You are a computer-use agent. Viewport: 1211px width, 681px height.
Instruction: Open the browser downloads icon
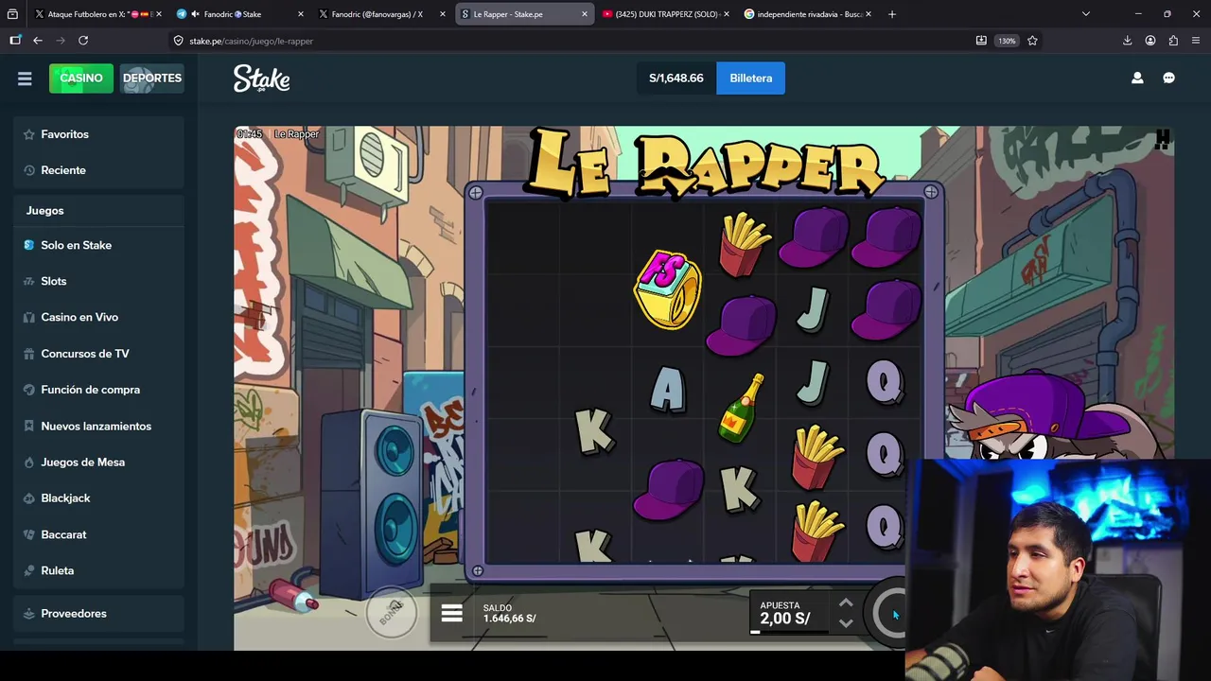coord(1127,41)
